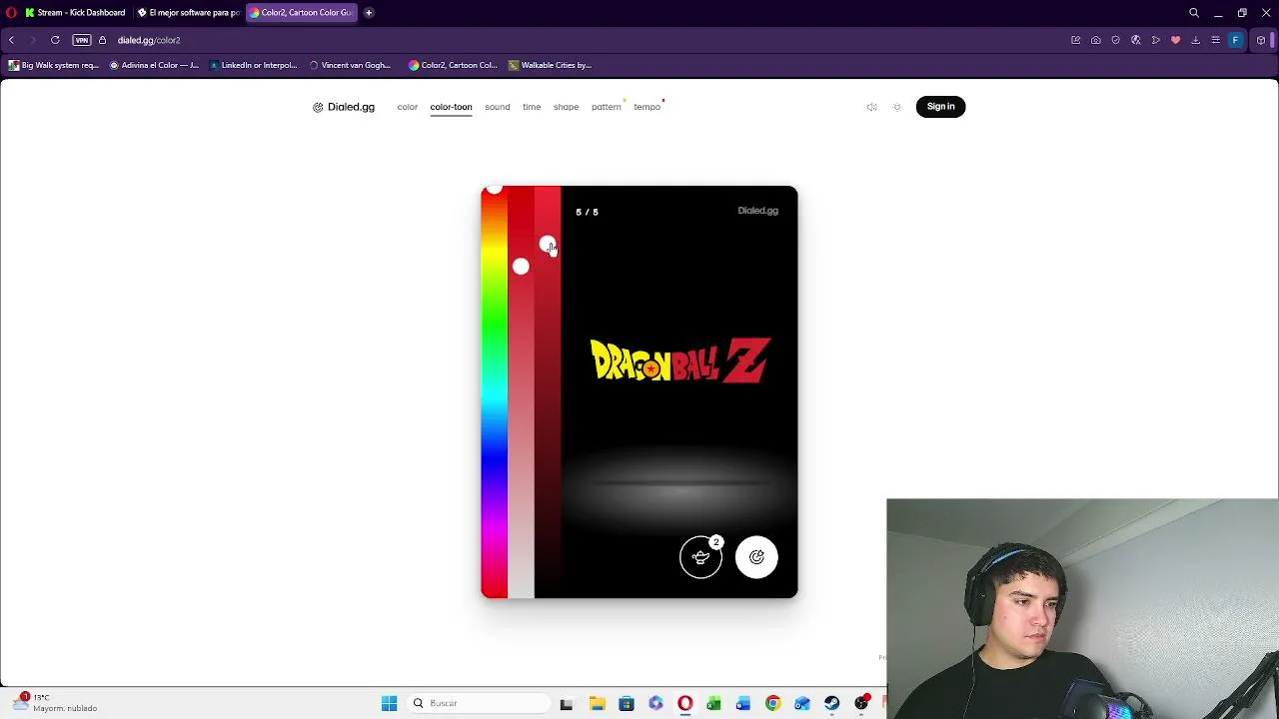Open File Explorer from the taskbar
The width and height of the screenshot is (1279, 719).
[597, 703]
